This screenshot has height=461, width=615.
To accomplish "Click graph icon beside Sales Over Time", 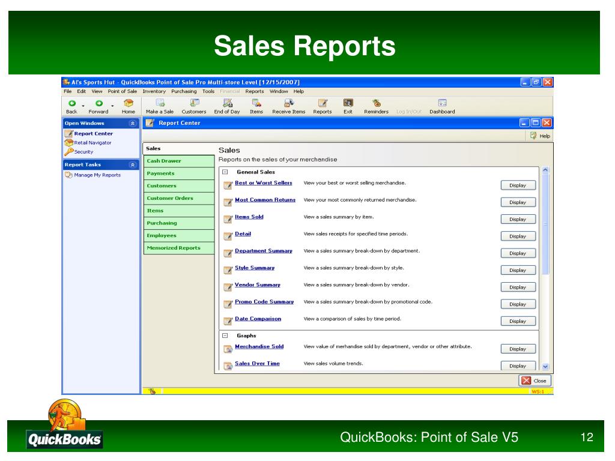I will click(x=228, y=366).
